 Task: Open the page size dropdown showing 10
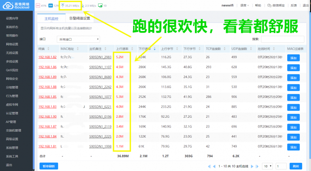tap(267, 166)
